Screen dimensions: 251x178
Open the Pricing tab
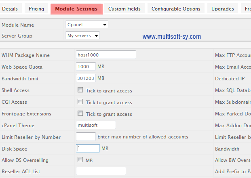pos(36,8)
